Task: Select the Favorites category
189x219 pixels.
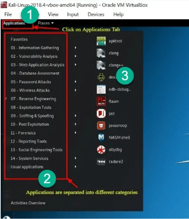Action: tap(19, 39)
